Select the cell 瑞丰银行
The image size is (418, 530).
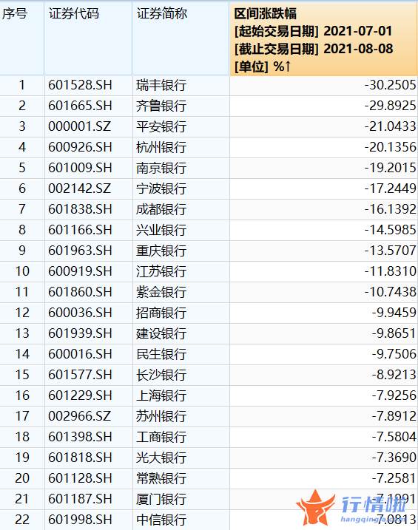tap(181, 85)
